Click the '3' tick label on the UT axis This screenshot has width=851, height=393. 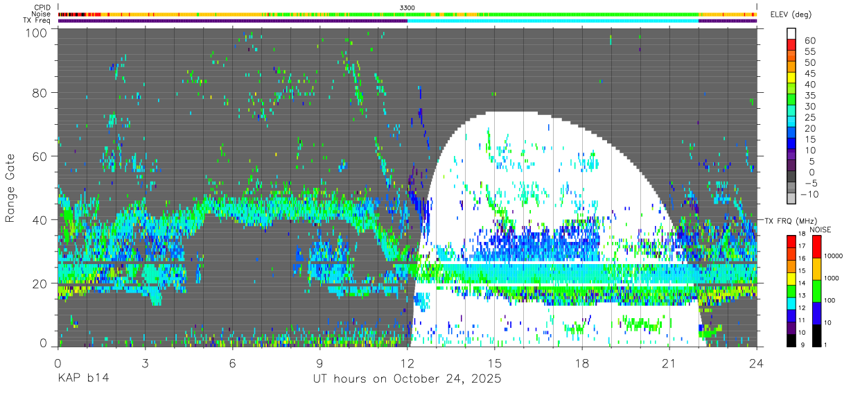tap(145, 363)
